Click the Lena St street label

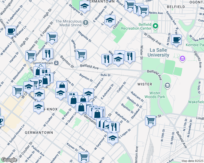pyautogui.click(x=70, y=82)
